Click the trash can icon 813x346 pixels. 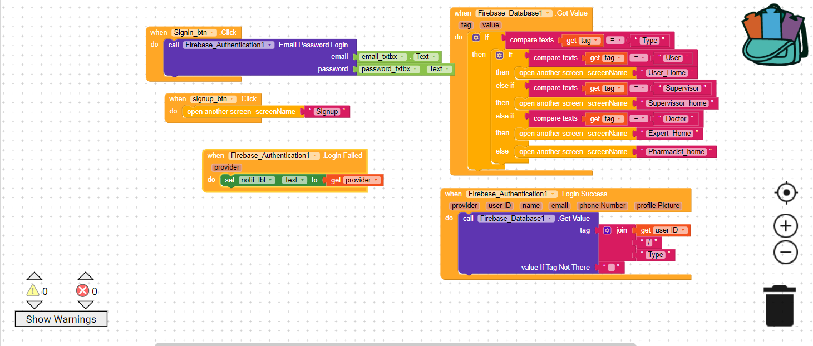coord(779,305)
